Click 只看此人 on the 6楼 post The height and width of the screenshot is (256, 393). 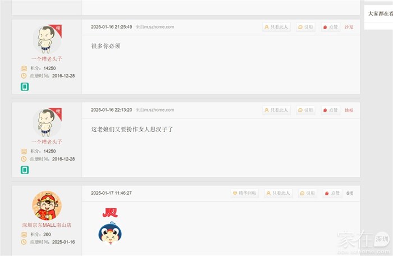(278, 193)
